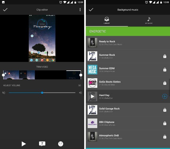This screenshot has width=170, height=149.
Task: Select the GoGo Boots Sixties track title
Action: coord(110,82)
